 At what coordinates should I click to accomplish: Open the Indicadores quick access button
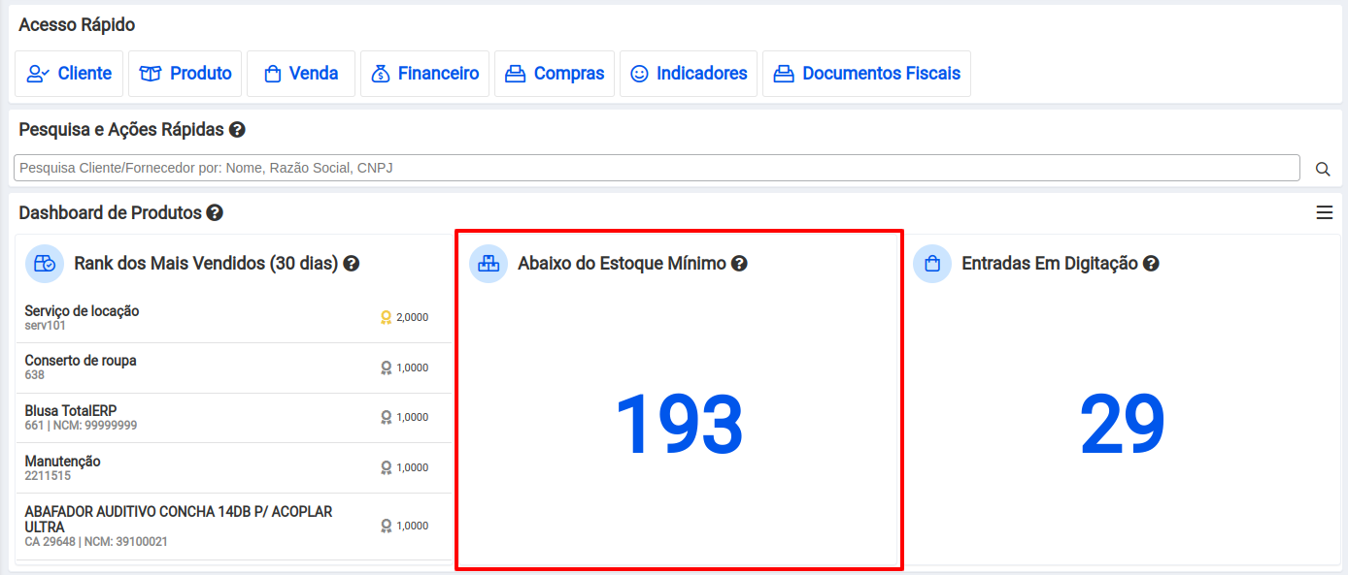[689, 74]
